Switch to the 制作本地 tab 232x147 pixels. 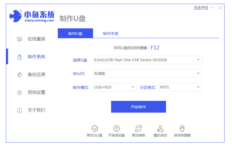pos(111,34)
